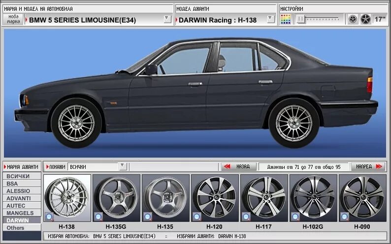Click the 'НАСТРОЙКИ' settings header
The width and height of the screenshot is (391, 244).
pyautogui.click(x=292, y=9)
